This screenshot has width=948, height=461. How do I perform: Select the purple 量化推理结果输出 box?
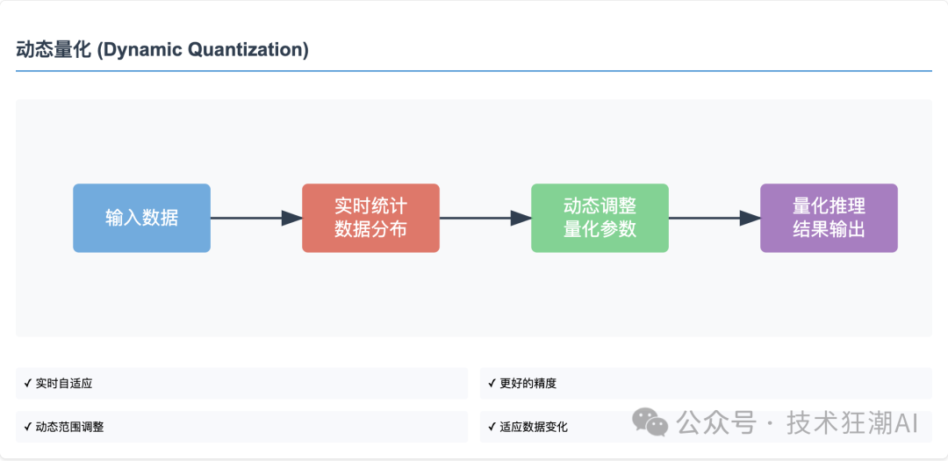tap(829, 218)
